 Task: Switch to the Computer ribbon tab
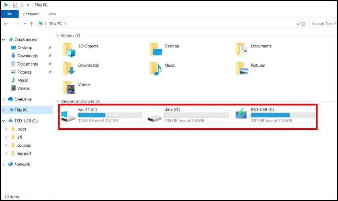tap(31, 14)
